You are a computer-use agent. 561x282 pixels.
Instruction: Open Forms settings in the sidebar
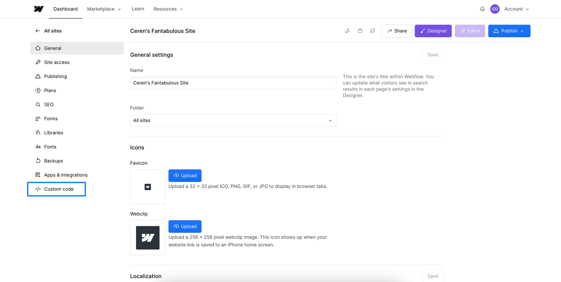pyautogui.click(x=77, y=118)
